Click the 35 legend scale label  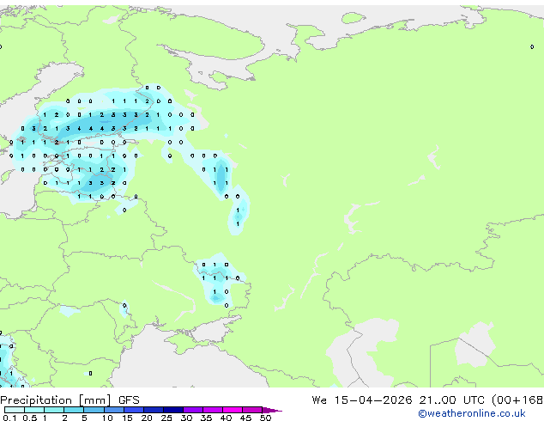tap(206, 418)
